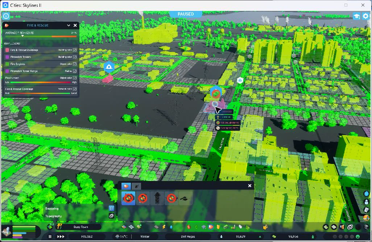Open the areas tool in toolbar
This screenshot has height=242, width=372.
point(132,227)
